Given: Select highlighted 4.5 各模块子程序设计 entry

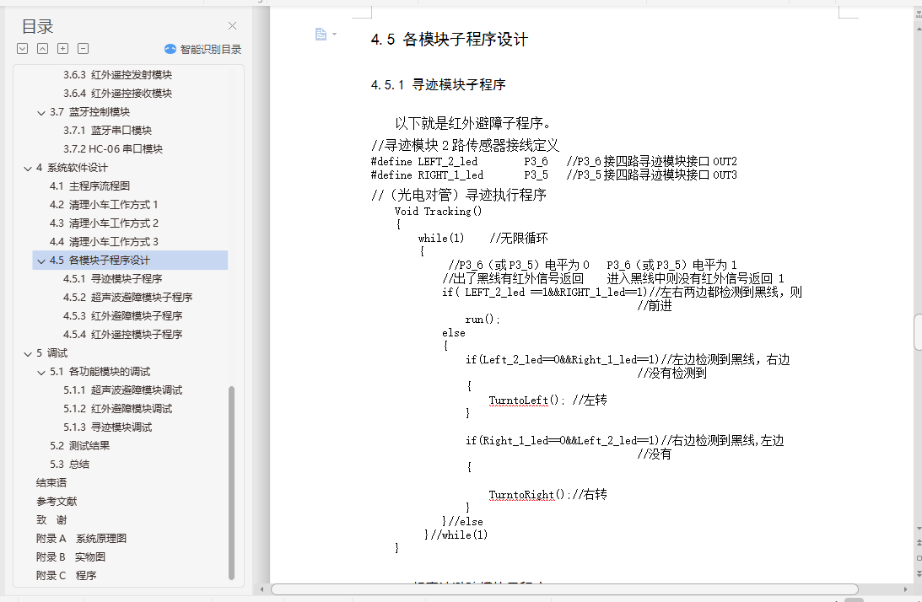Looking at the screenshot, I should pos(130,261).
